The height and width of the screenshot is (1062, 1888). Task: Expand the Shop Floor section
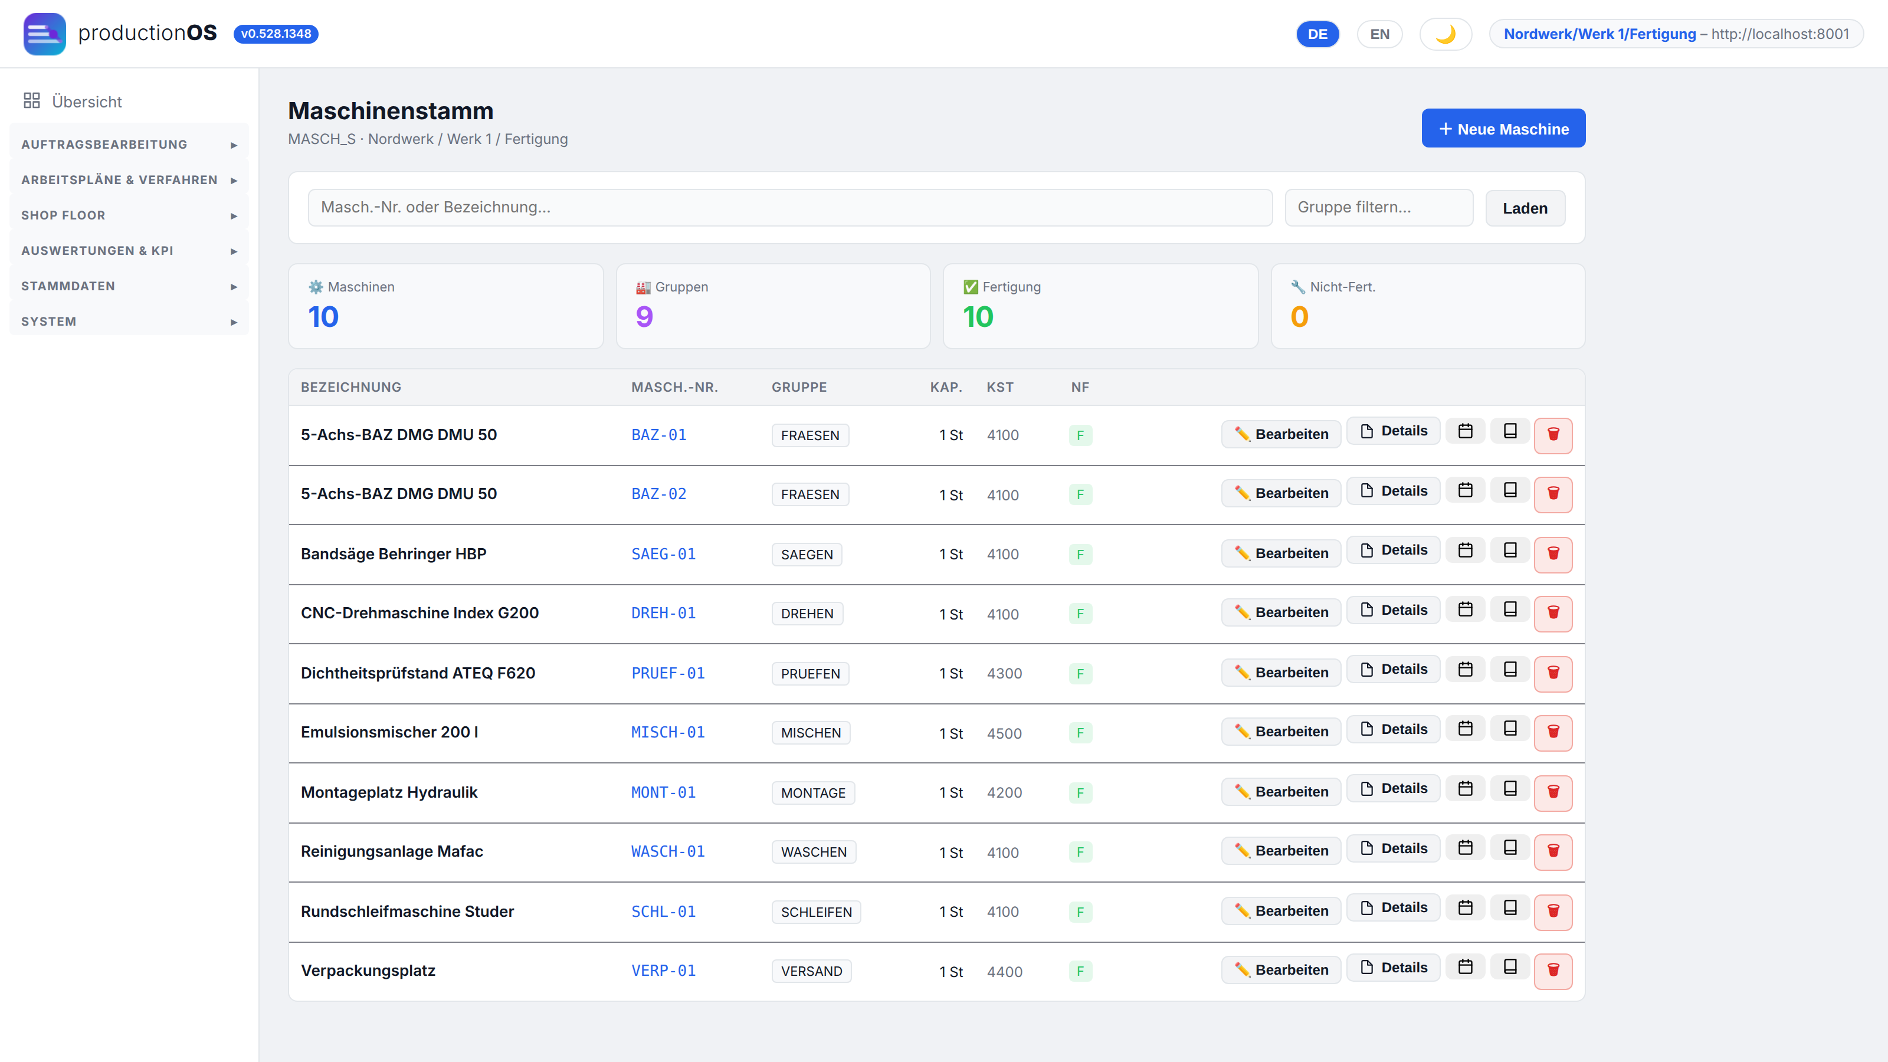click(x=129, y=215)
